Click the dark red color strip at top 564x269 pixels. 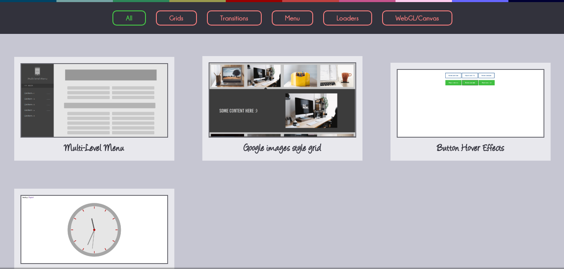pyautogui.click(x=254, y=1)
